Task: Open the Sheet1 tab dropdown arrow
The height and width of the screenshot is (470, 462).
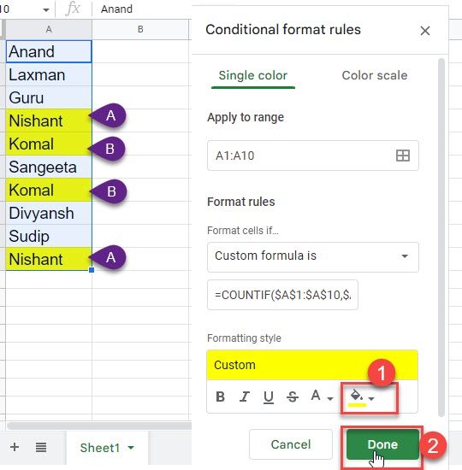Action: pos(131,448)
